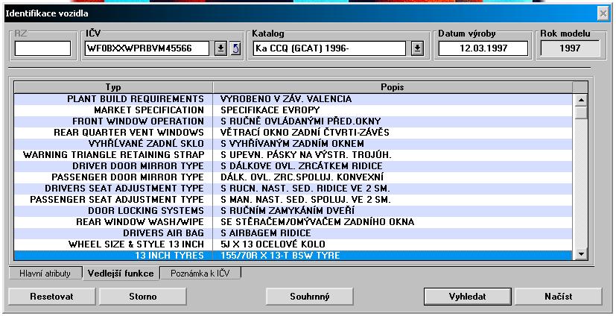Click the Storno button

coord(142,296)
